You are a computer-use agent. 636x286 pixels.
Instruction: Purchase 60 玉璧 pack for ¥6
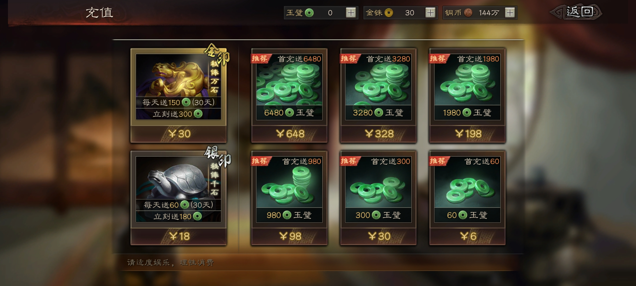[467, 236]
